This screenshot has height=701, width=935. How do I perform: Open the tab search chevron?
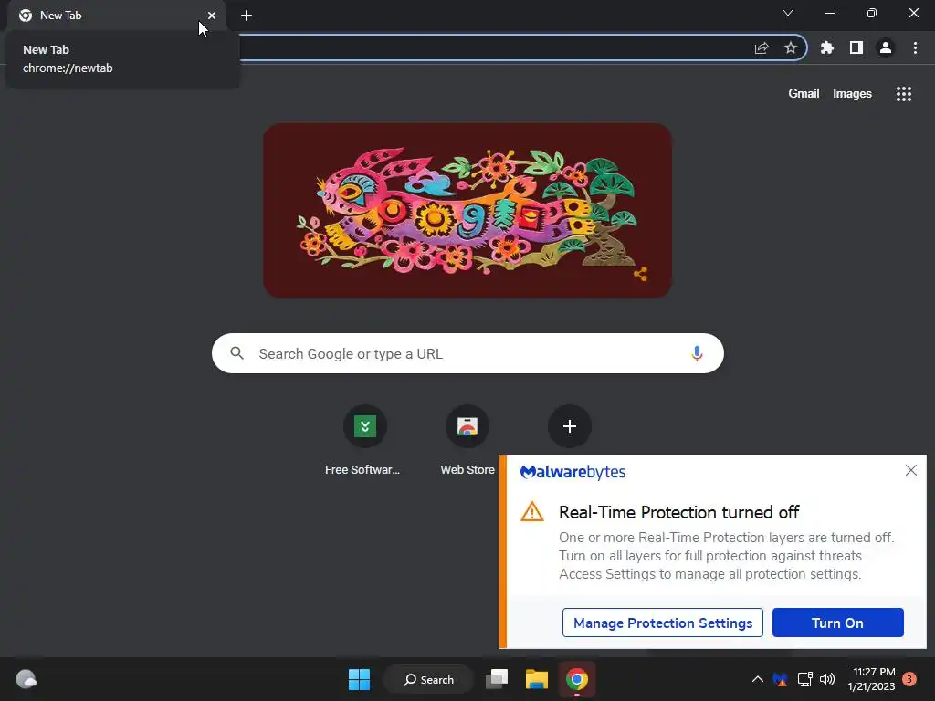pyautogui.click(x=788, y=13)
